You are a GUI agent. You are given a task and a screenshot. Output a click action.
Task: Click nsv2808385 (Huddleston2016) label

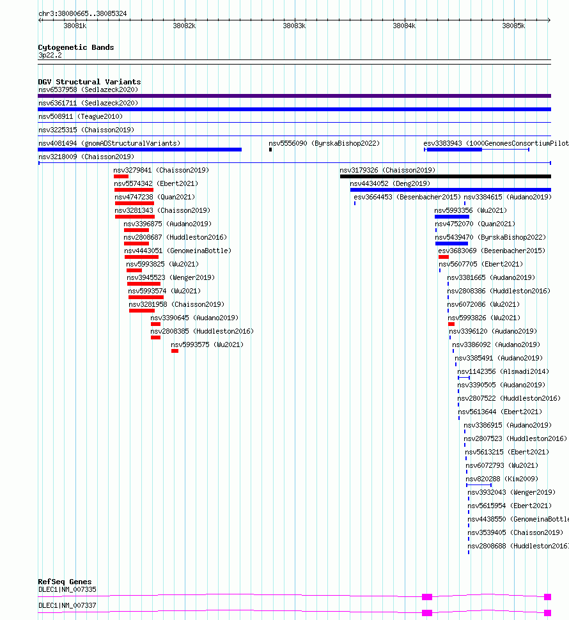point(203,332)
